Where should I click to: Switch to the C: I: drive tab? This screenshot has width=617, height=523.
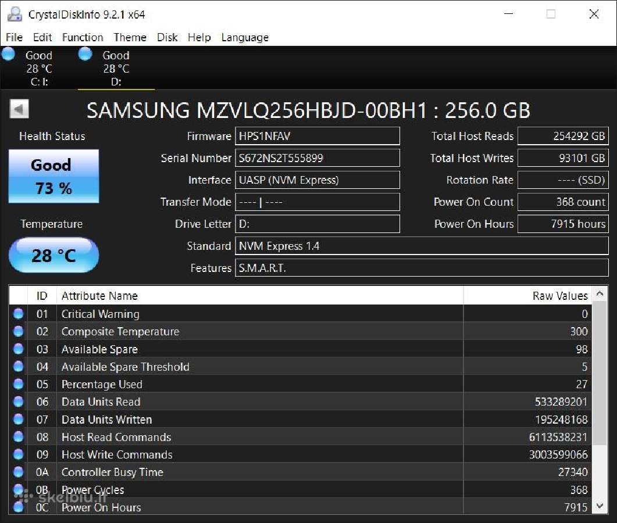point(38,69)
